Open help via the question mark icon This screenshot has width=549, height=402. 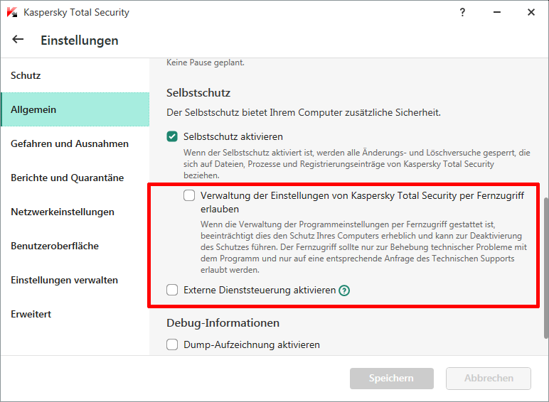click(462, 12)
